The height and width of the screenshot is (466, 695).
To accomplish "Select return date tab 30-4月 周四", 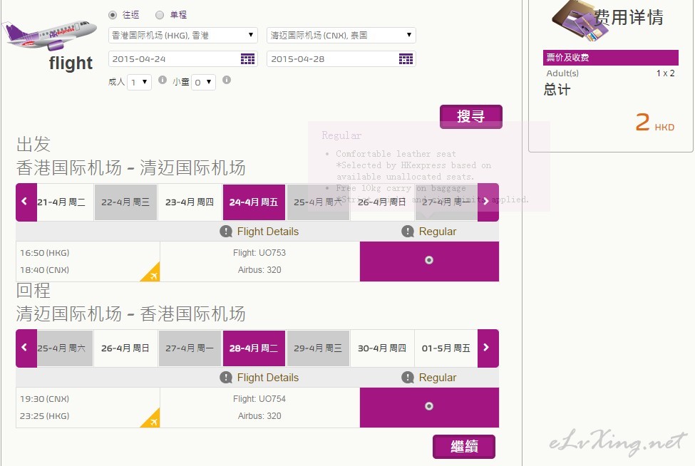I will click(382, 348).
